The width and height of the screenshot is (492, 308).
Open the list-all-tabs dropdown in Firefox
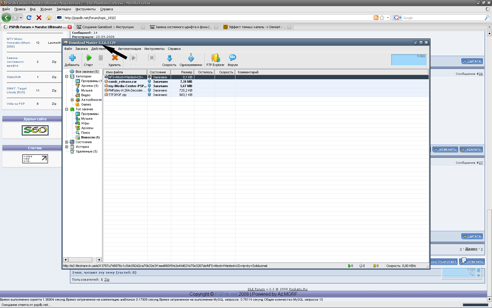pos(489,27)
